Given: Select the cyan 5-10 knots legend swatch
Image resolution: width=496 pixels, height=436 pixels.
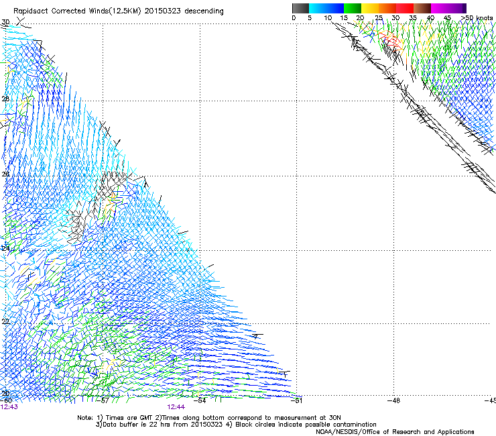Looking at the screenshot, I should click(x=318, y=8).
